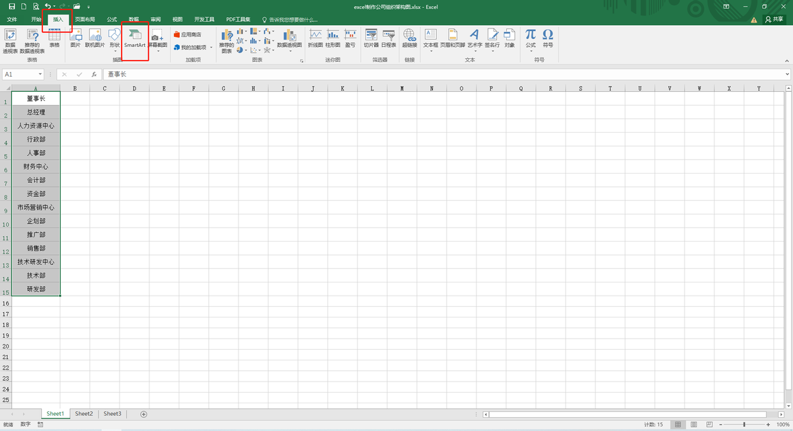This screenshot has height=431, width=793.
Task: Select the Sheet2 worksheet tab
Action: click(x=84, y=414)
